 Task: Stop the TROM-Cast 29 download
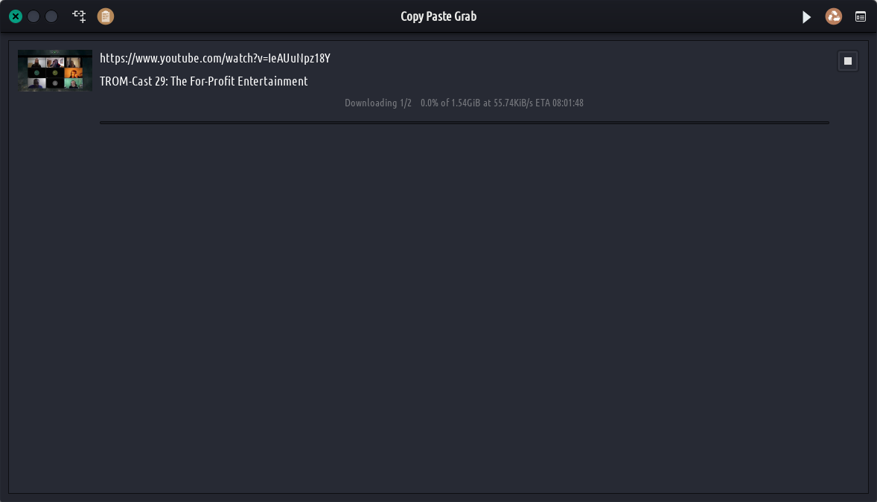click(848, 61)
